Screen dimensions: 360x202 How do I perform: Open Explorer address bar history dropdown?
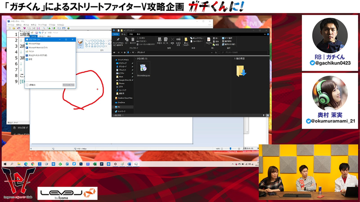[211, 52]
